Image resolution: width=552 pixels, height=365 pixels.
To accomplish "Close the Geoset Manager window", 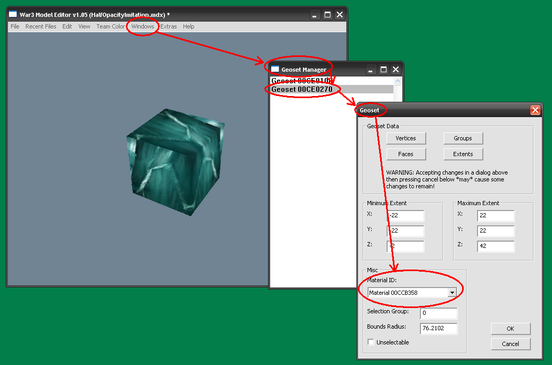I will (x=395, y=70).
